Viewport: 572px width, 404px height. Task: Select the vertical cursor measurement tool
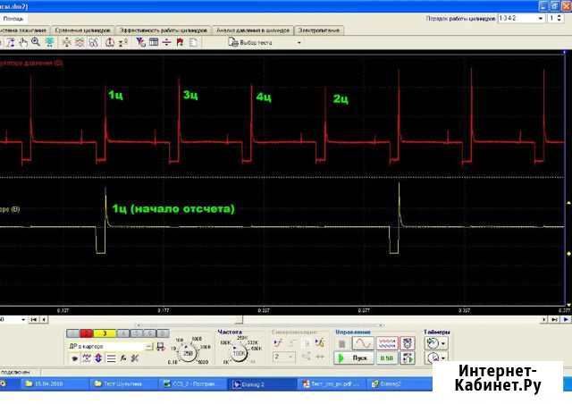[x=11, y=42]
